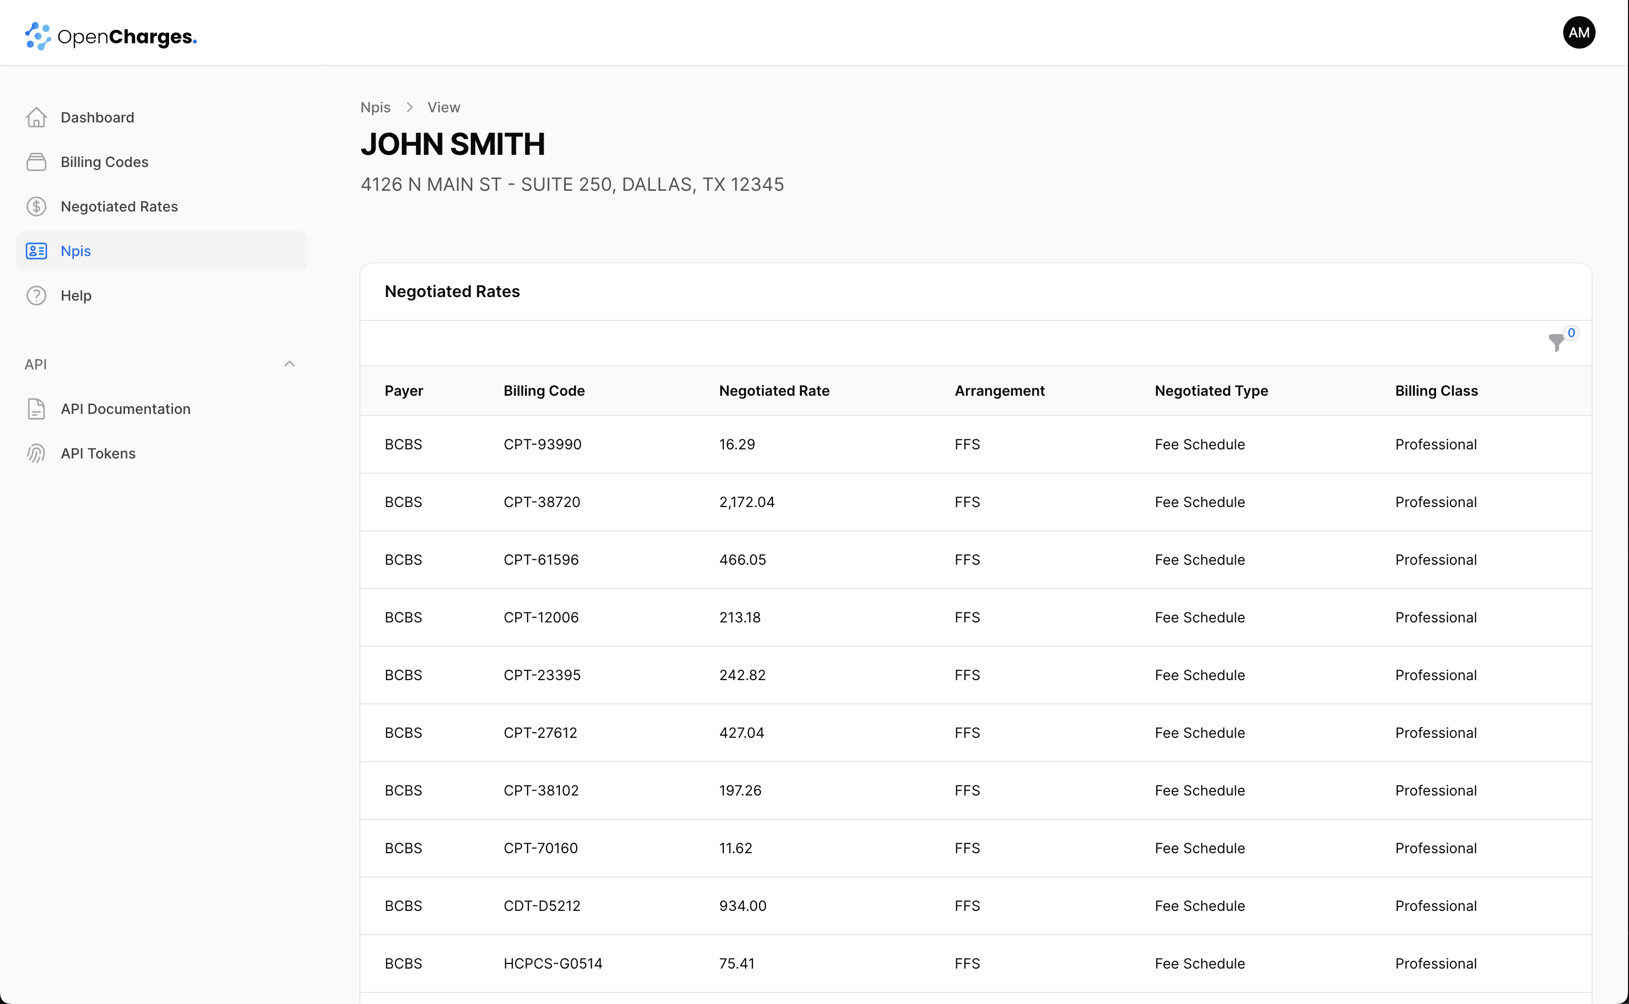Click the API Tokens fingerprint icon
The image size is (1629, 1004).
(36, 453)
